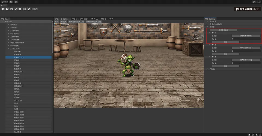Click the save floppy disk icon
This screenshot has width=262, height=136.
11,9
